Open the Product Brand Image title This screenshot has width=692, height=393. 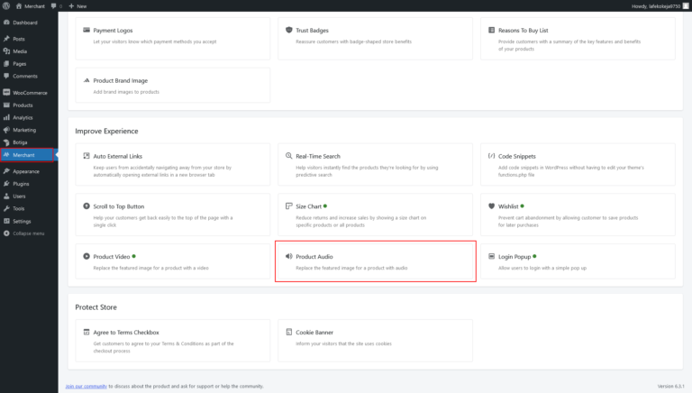coord(121,81)
